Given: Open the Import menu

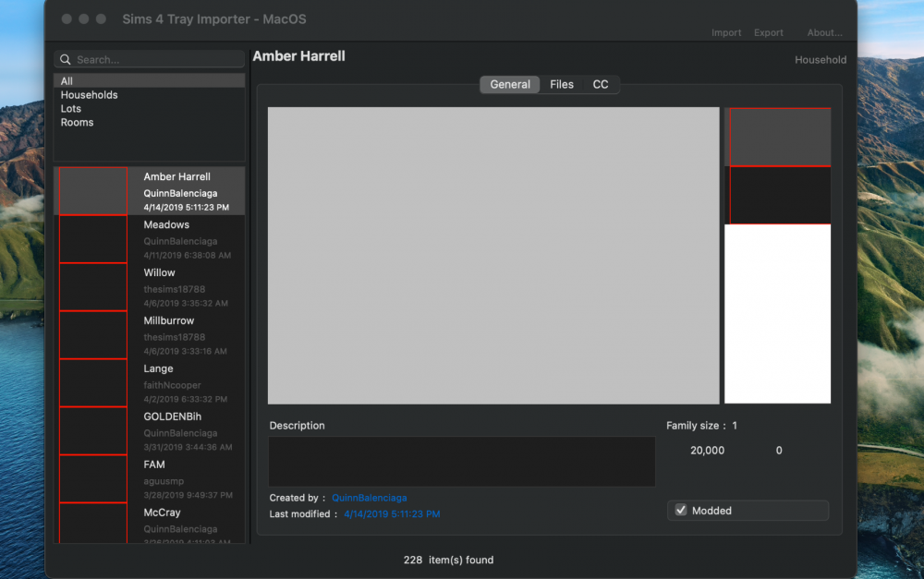Looking at the screenshot, I should pyautogui.click(x=726, y=32).
